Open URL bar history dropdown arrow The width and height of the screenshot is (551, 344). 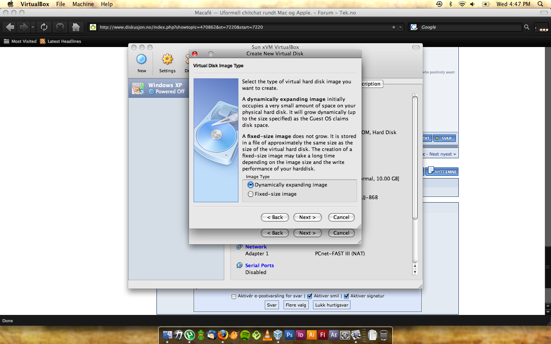click(x=401, y=27)
